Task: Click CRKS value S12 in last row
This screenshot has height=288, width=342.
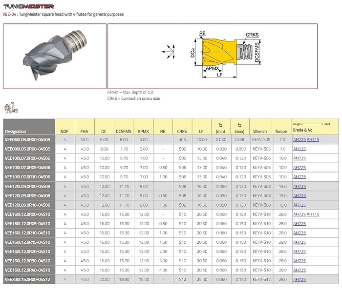Action: tap(183, 280)
